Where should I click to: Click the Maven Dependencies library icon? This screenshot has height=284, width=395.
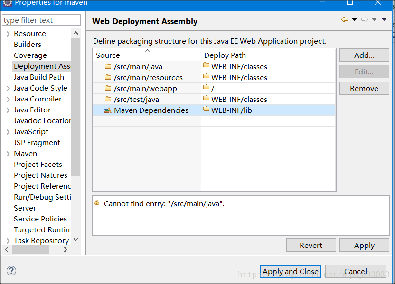pyautogui.click(x=108, y=110)
